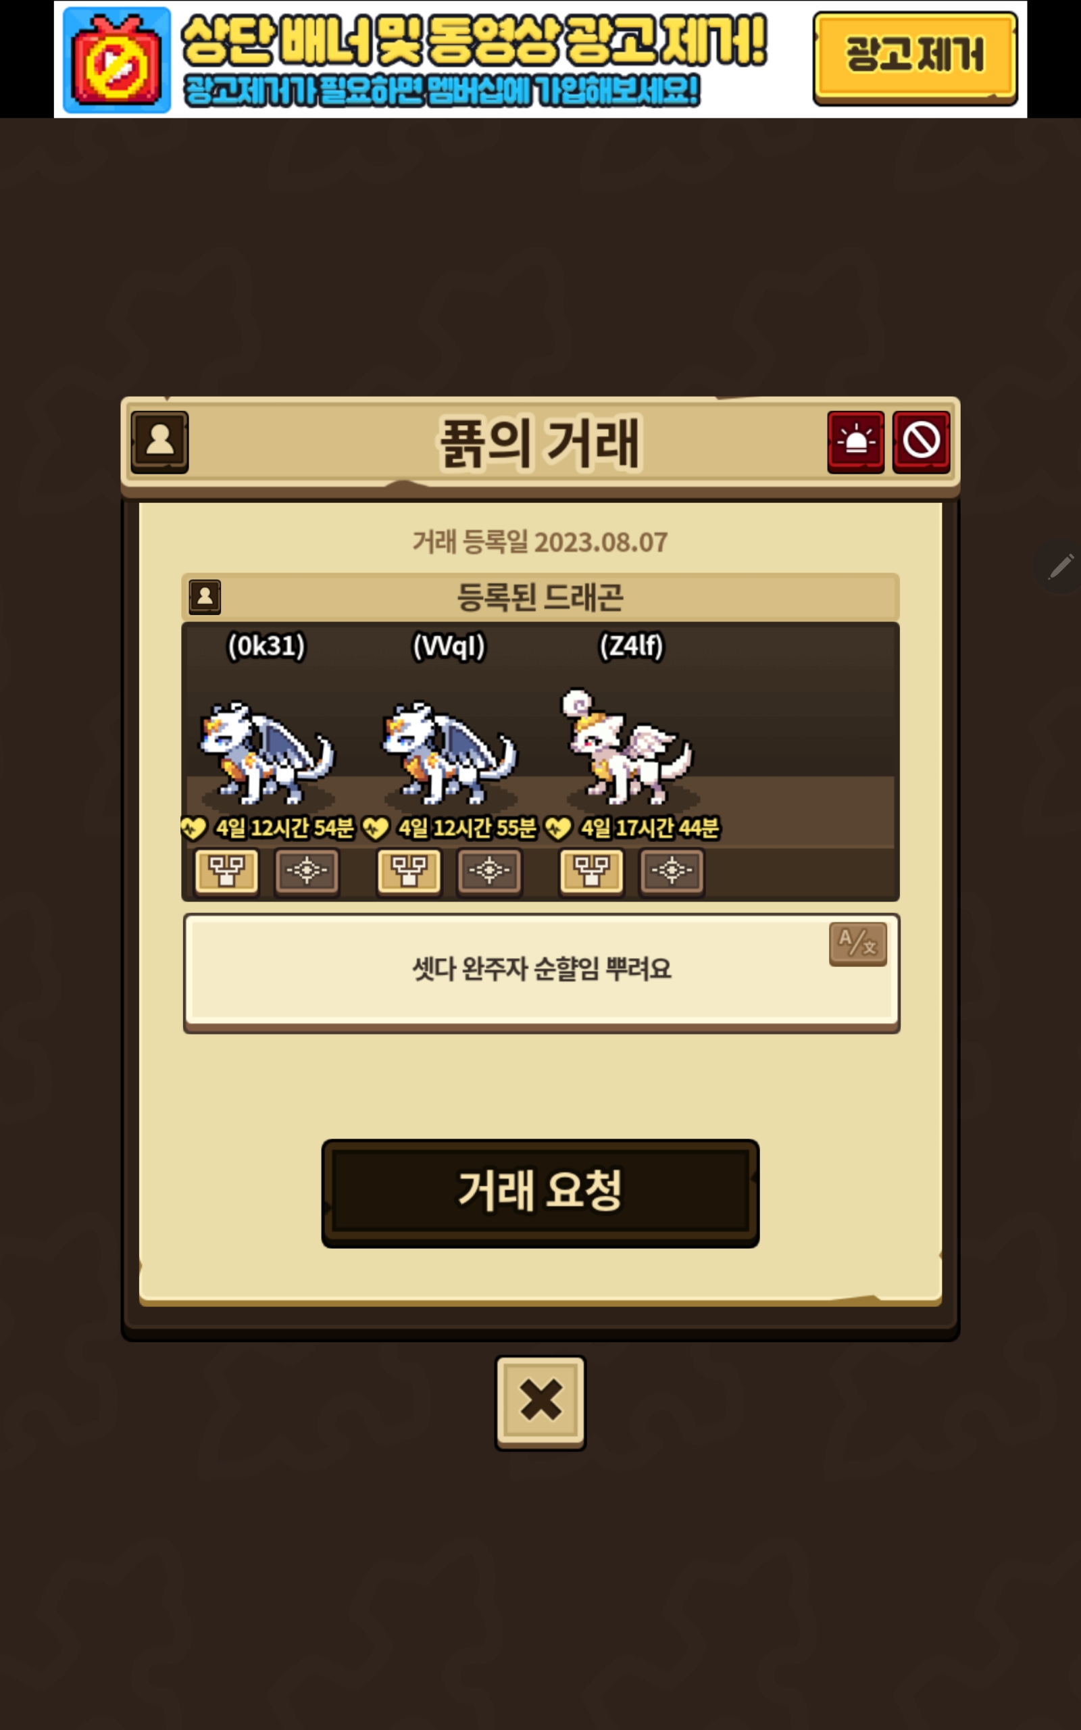Tap the pencil edit floating icon
Image resolution: width=1081 pixels, height=1730 pixels.
tap(1059, 567)
